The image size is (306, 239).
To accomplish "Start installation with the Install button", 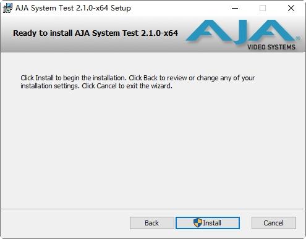I will pos(208,223).
